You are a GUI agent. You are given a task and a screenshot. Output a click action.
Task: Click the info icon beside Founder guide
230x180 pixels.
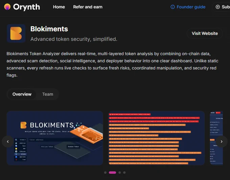point(172,7)
